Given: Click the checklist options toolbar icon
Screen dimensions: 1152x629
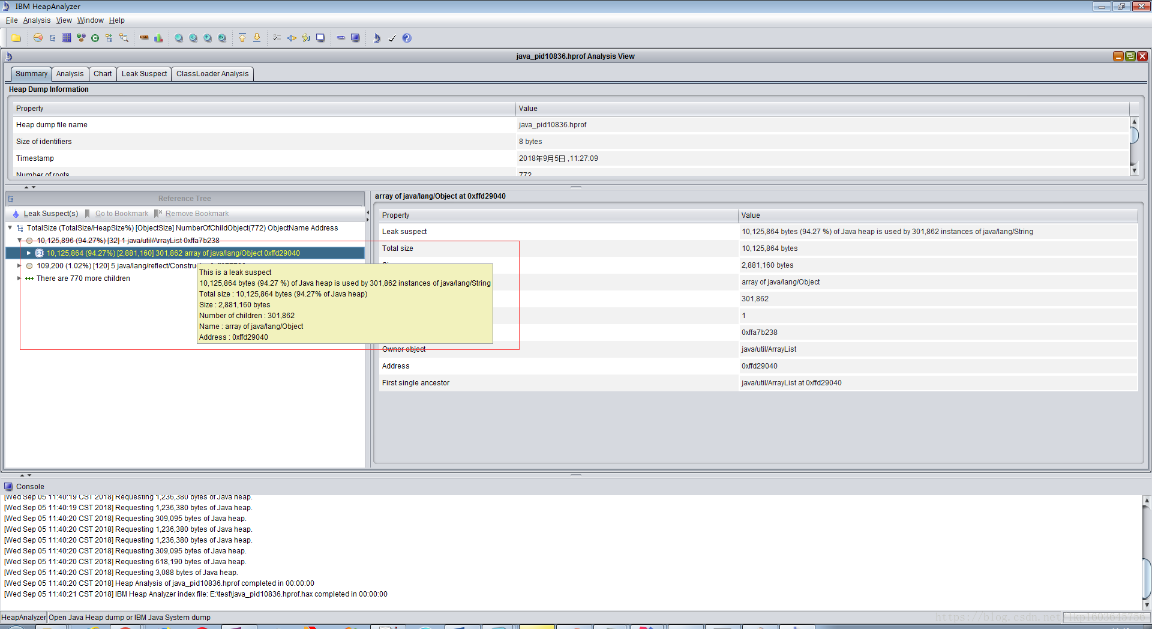Looking at the screenshot, I should click(x=277, y=38).
